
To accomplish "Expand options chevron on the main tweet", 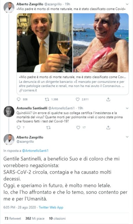I will (x=127, y=137).
